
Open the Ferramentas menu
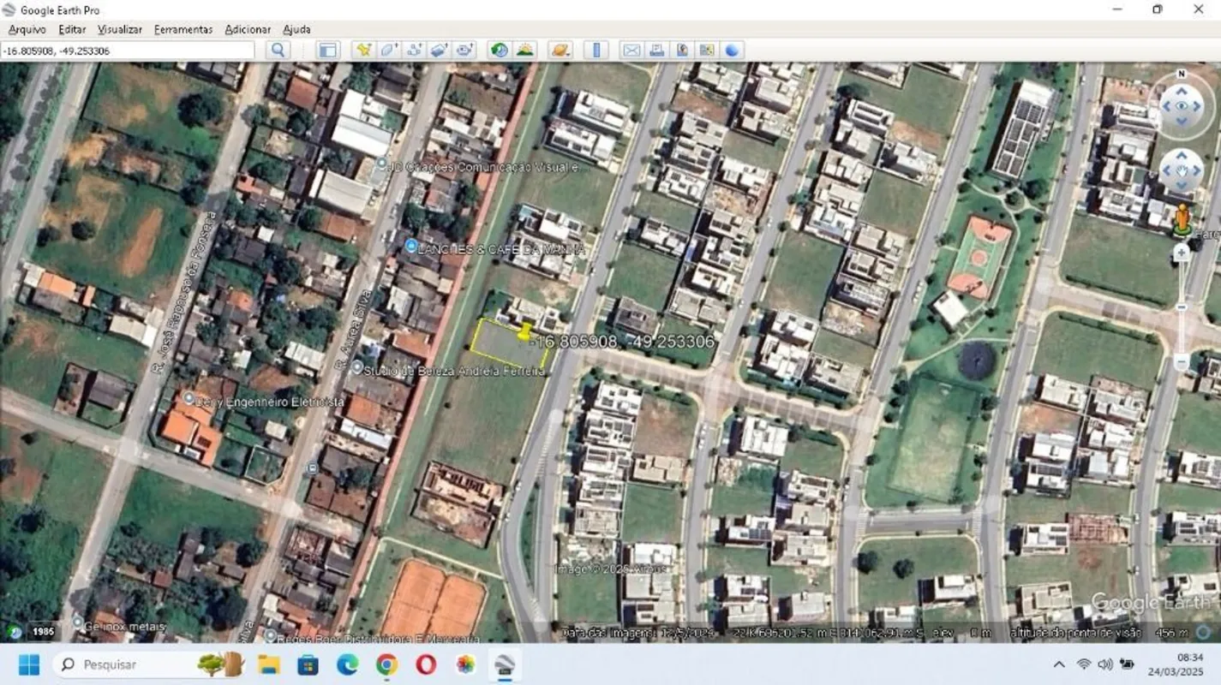[x=183, y=29]
